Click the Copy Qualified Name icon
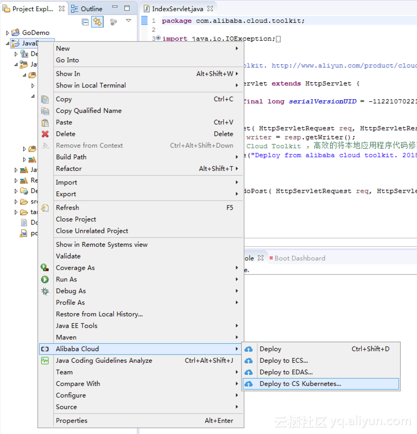The width and height of the screenshot is (417, 434). [45, 111]
